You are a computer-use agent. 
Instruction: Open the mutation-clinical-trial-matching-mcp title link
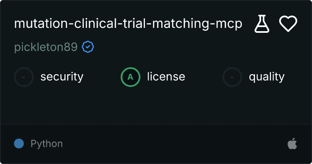(x=128, y=24)
